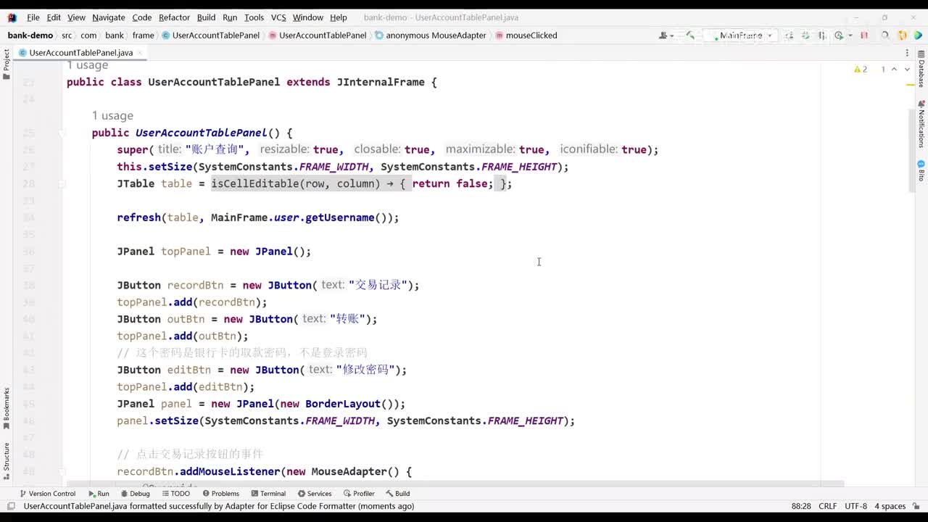This screenshot has width=928, height=522.
Task: Click the Debug MainFrame icon
Action: tap(805, 36)
